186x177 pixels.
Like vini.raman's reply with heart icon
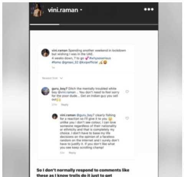(x=127, y=118)
